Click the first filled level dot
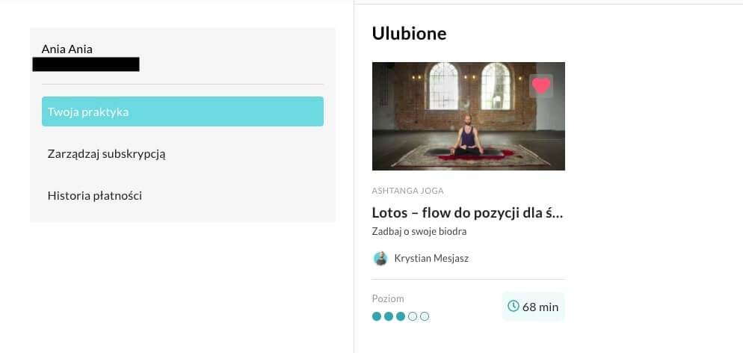 pyautogui.click(x=377, y=316)
